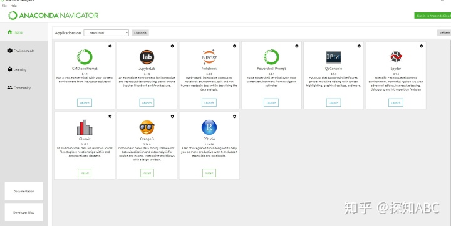Open the Developer Blog link box
Viewport: 451px width, 226px height.
point(24,212)
